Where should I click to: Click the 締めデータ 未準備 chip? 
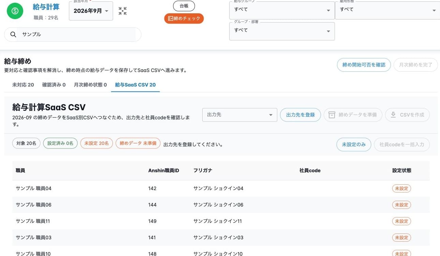(138, 143)
